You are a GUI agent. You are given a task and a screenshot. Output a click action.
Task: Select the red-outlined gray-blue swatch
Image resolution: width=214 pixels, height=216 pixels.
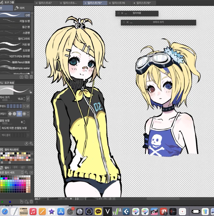click(16, 179)
